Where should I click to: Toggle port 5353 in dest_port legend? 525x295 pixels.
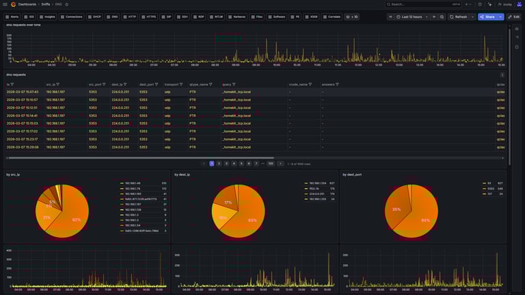coord(490,188)
